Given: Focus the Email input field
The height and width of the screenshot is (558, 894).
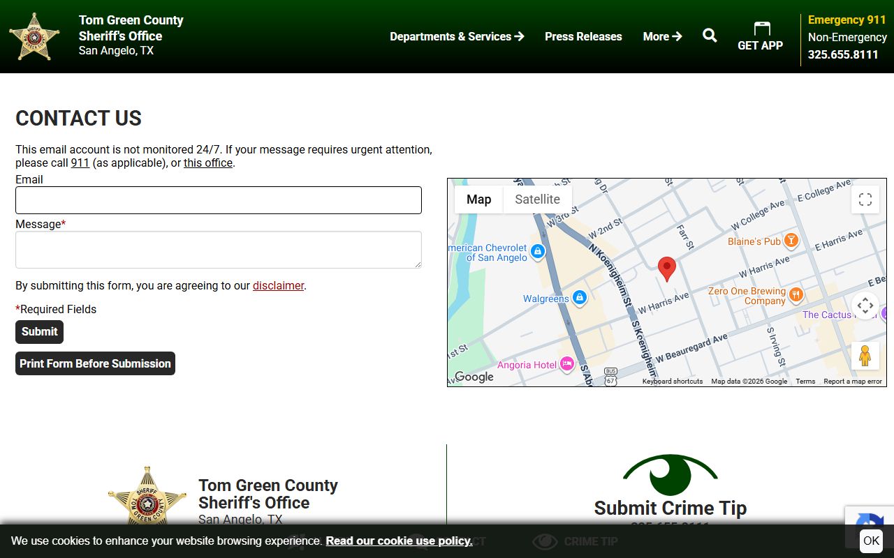Looking at the screenshot, I should tap(219, 200).
